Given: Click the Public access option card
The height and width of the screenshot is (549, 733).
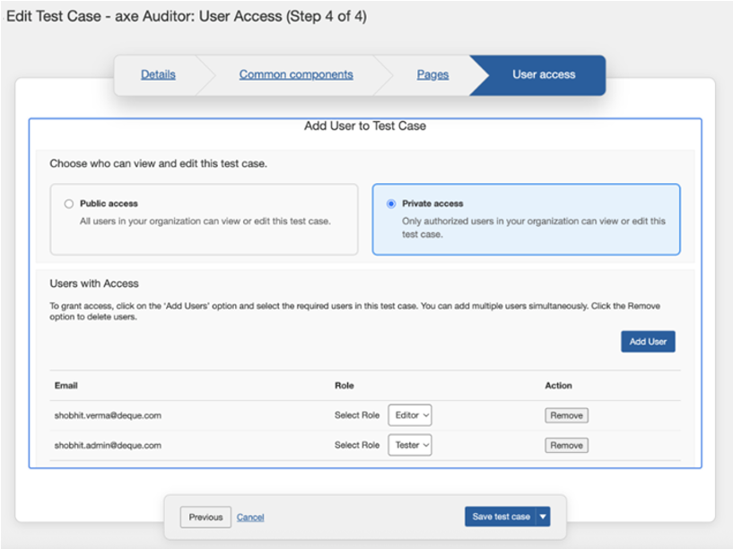Looking at the screenshot, I should point(205,228).
